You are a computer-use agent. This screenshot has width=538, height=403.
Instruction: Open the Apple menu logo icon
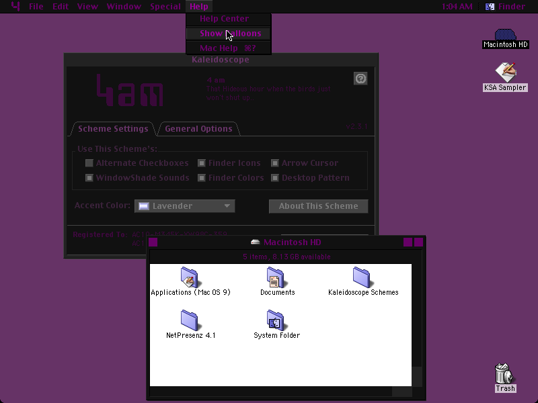point(15,6)
